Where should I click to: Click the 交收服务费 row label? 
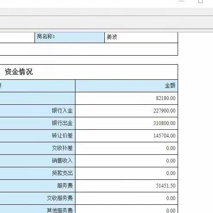(x=60, y=198)
